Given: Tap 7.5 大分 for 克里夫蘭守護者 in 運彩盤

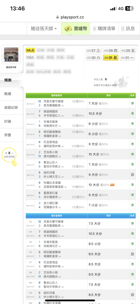Looking at the screenshot, I should click(95, 223).
